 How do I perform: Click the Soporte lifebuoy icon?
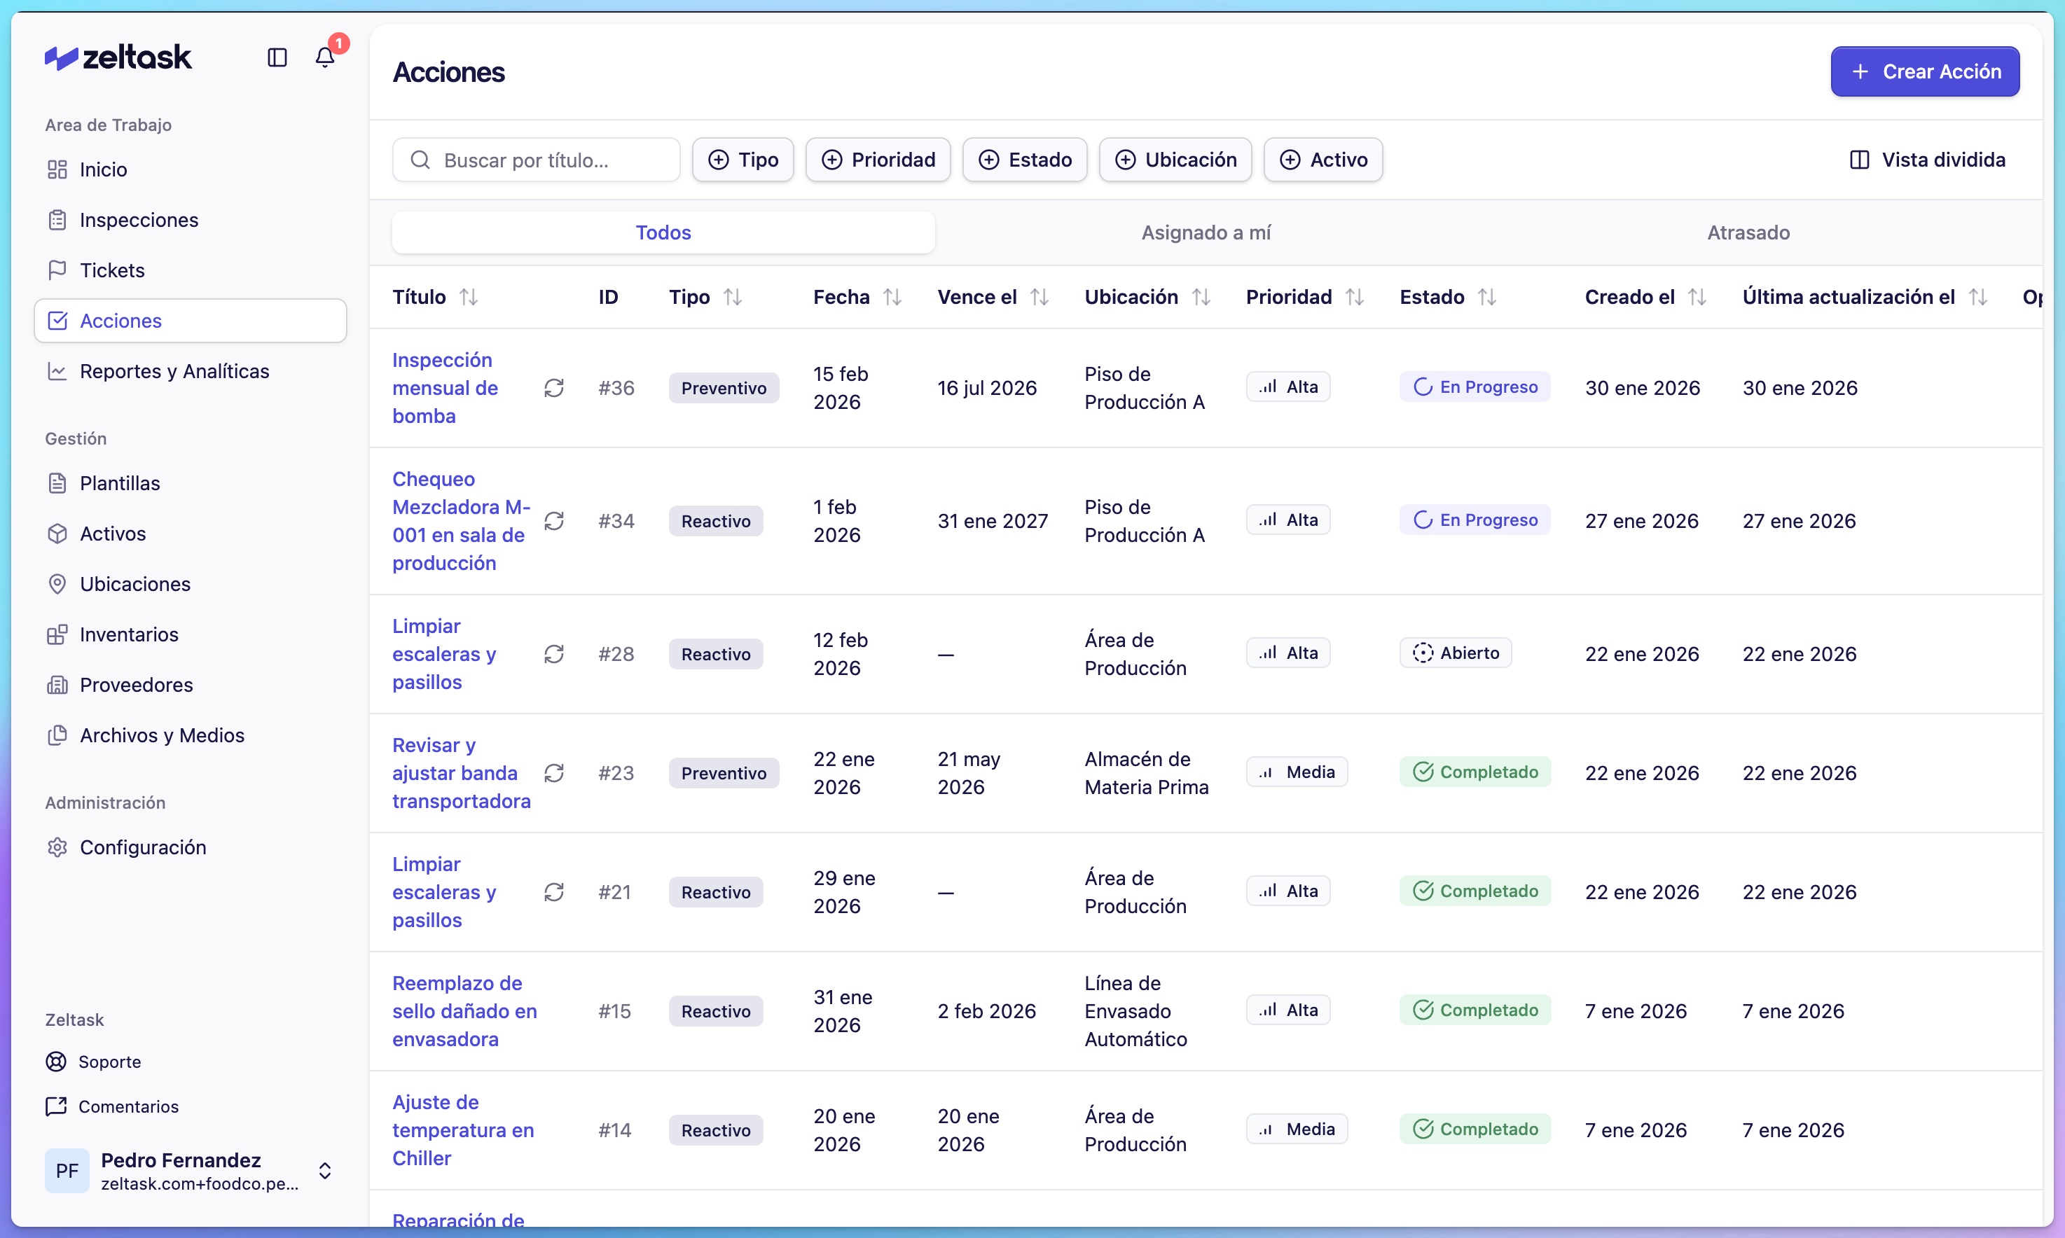point(56,1061)
